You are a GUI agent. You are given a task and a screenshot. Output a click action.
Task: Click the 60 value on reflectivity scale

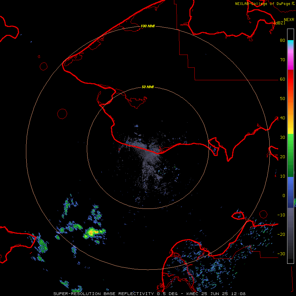pos(283,79)
